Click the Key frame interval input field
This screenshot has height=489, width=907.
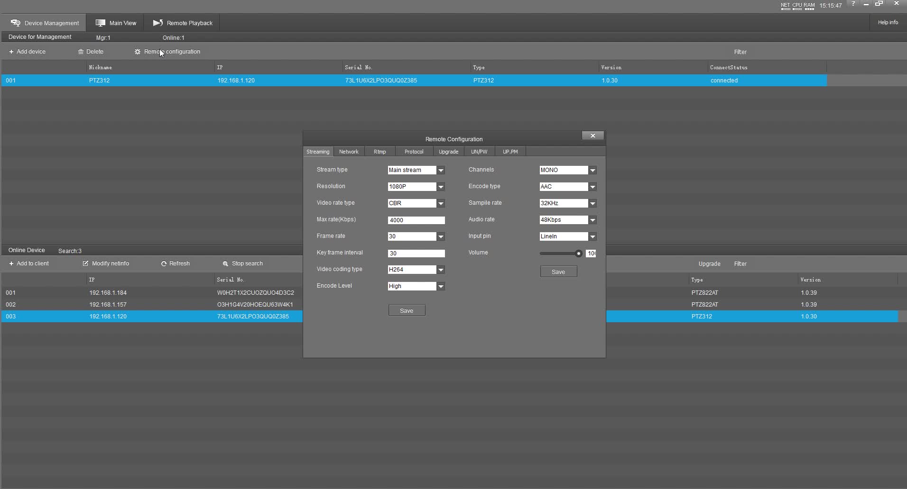point(416,254)
